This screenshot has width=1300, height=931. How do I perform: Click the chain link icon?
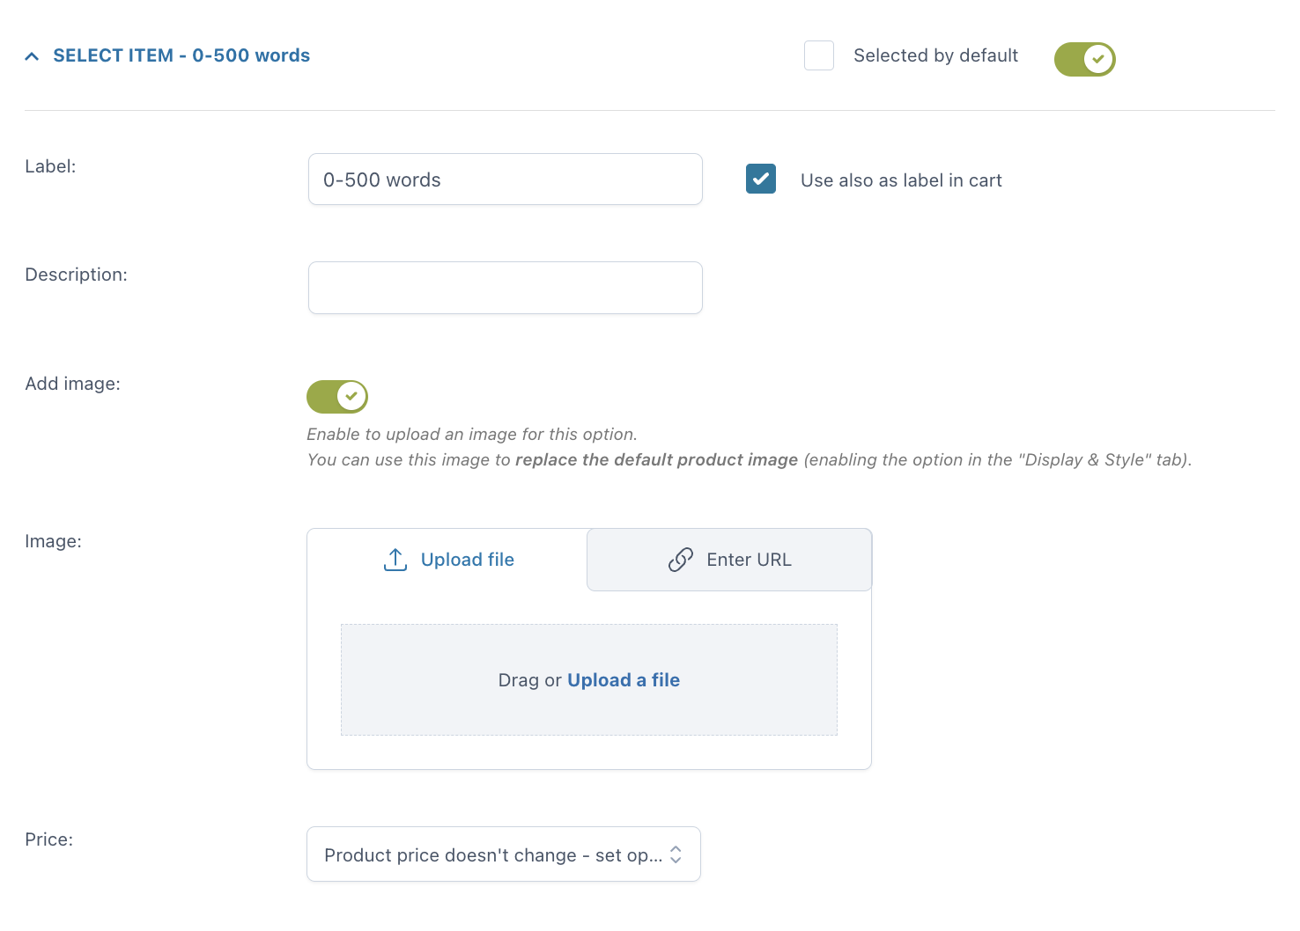681,560
